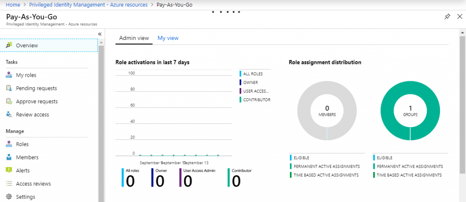This screenshot has height=202, width=466.
Task: Click the green Alerts icon
Action: coord(9,170)
